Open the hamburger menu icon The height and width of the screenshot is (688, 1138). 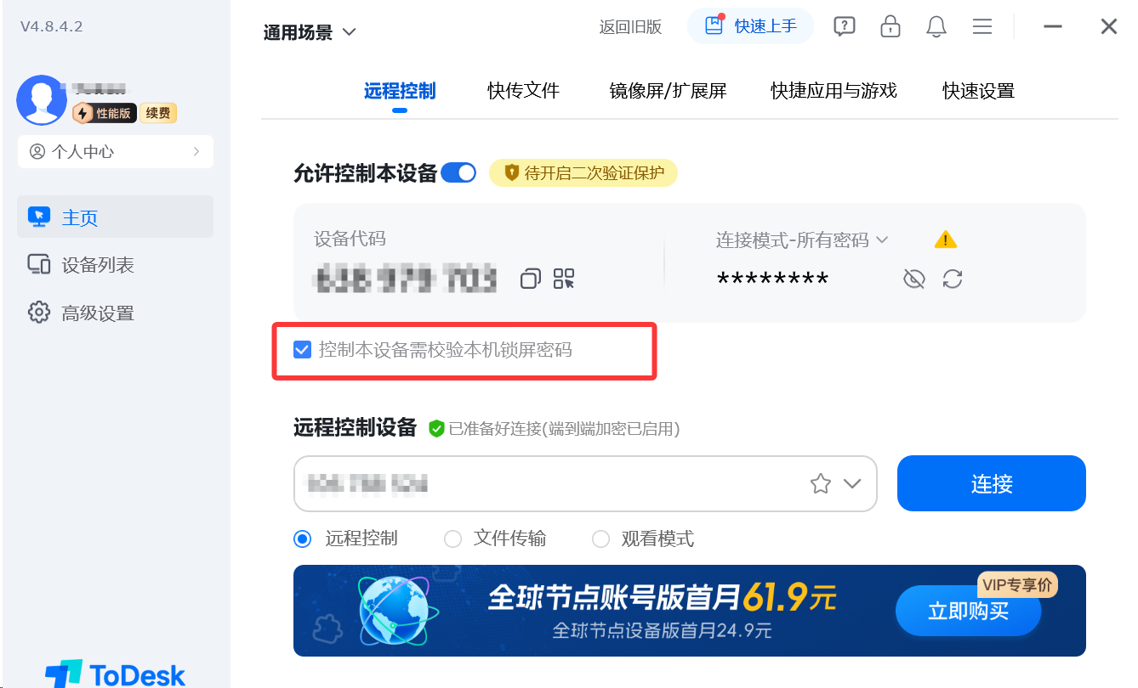pos(982,26)
